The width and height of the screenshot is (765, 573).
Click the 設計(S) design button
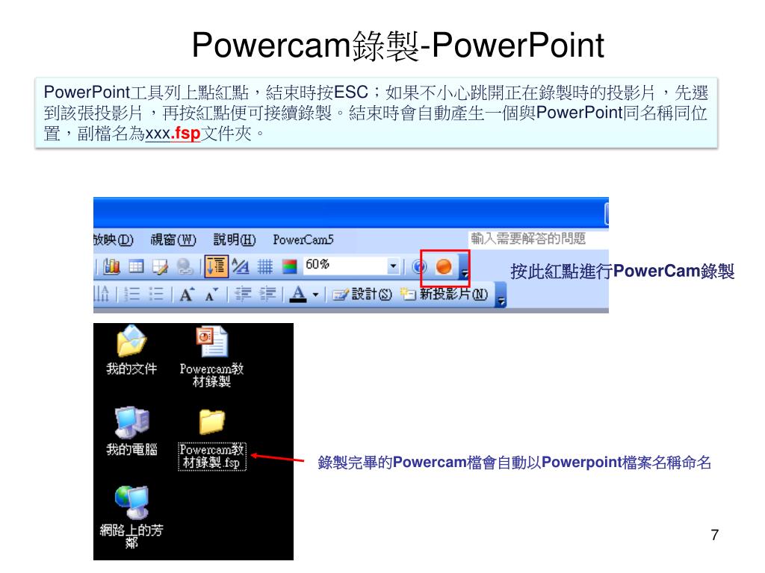(362, 294)
